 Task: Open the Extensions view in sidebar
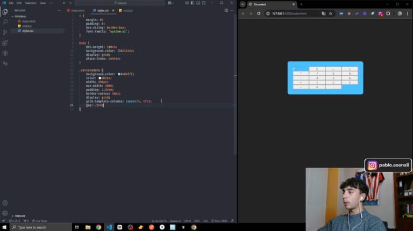click(x=5, y=43)
